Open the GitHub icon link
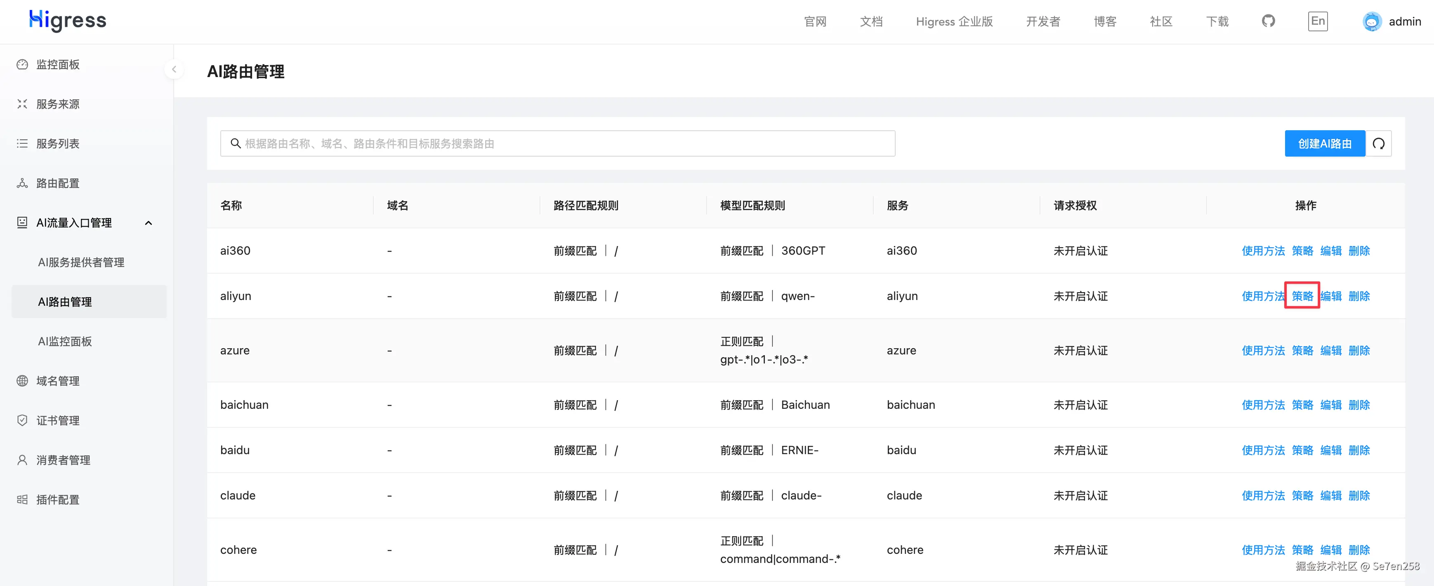 coord(1268,21)
